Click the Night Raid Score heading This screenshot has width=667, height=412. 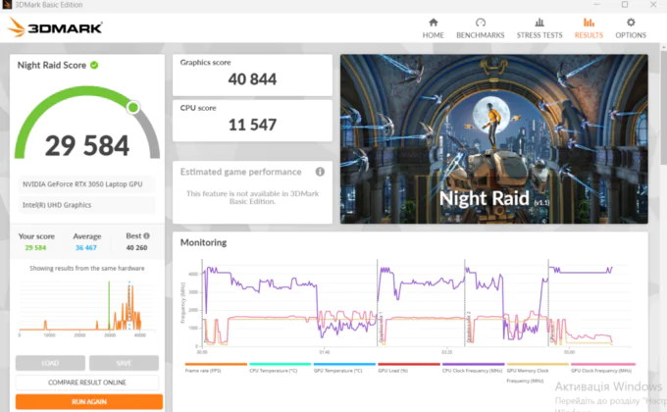pos(51,65)
